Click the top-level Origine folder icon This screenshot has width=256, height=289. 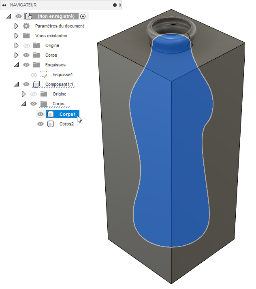coord(36,45)
